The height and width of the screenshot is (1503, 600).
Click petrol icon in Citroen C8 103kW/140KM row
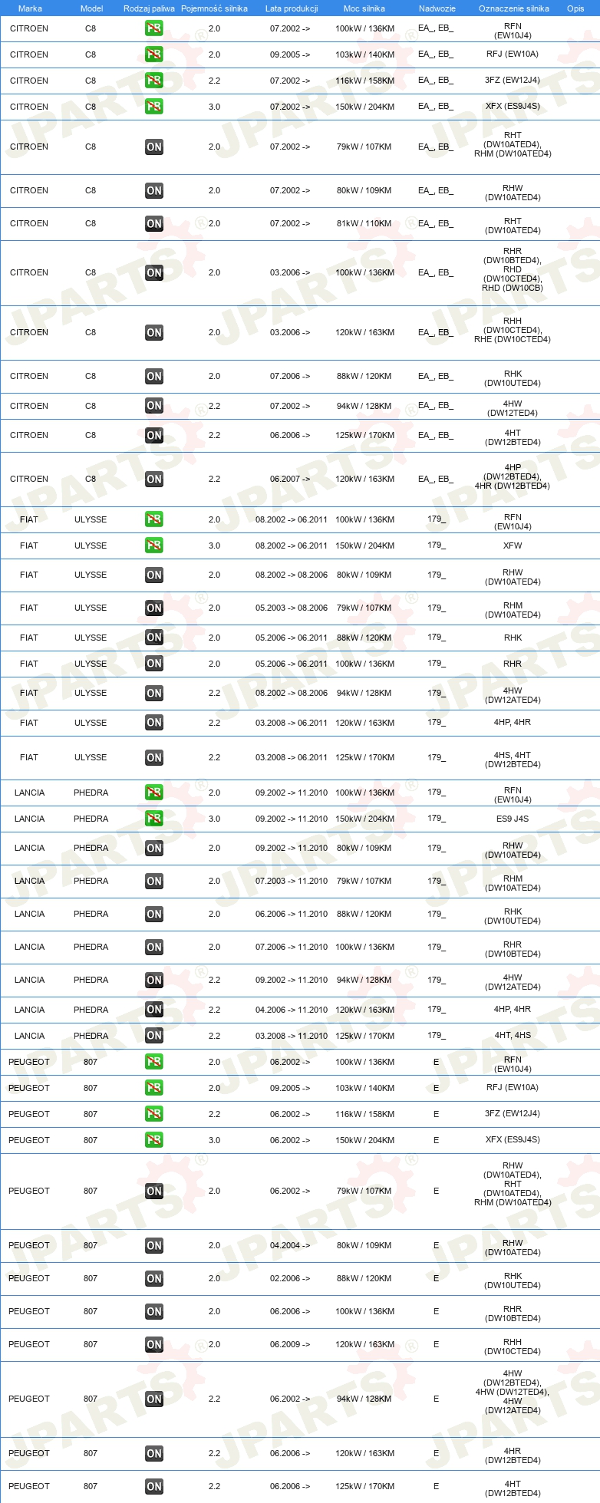point(154,54)
